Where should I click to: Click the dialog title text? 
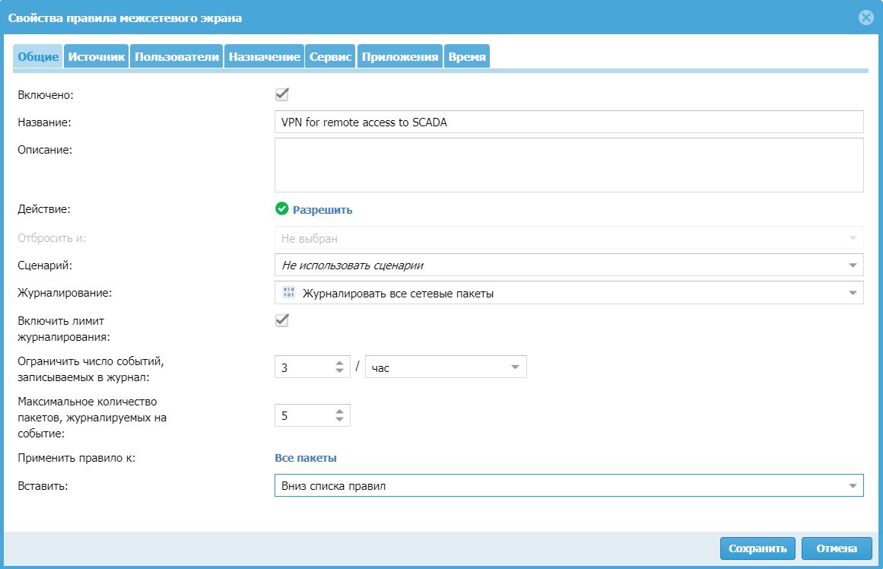(x=125, y=18)
